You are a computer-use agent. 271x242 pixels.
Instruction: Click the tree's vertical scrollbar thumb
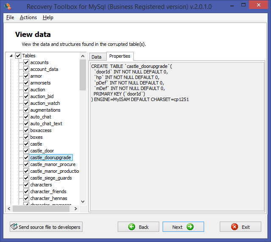coord(83,75)
